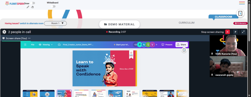Viewport: 251px width, 97px height.
Task: Click the V collaborator avatar
Action: click(x=152, y=45)
